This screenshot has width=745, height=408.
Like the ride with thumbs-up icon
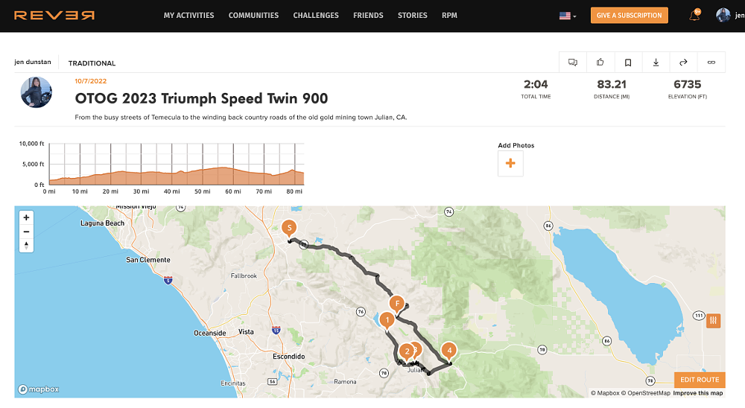point(600,63)
